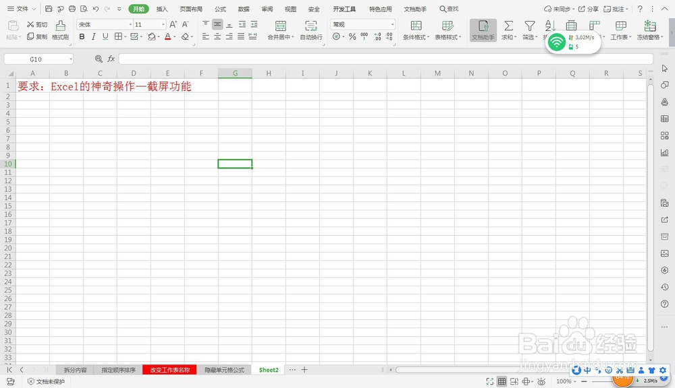Toggle horizontal center alignment

217,36
